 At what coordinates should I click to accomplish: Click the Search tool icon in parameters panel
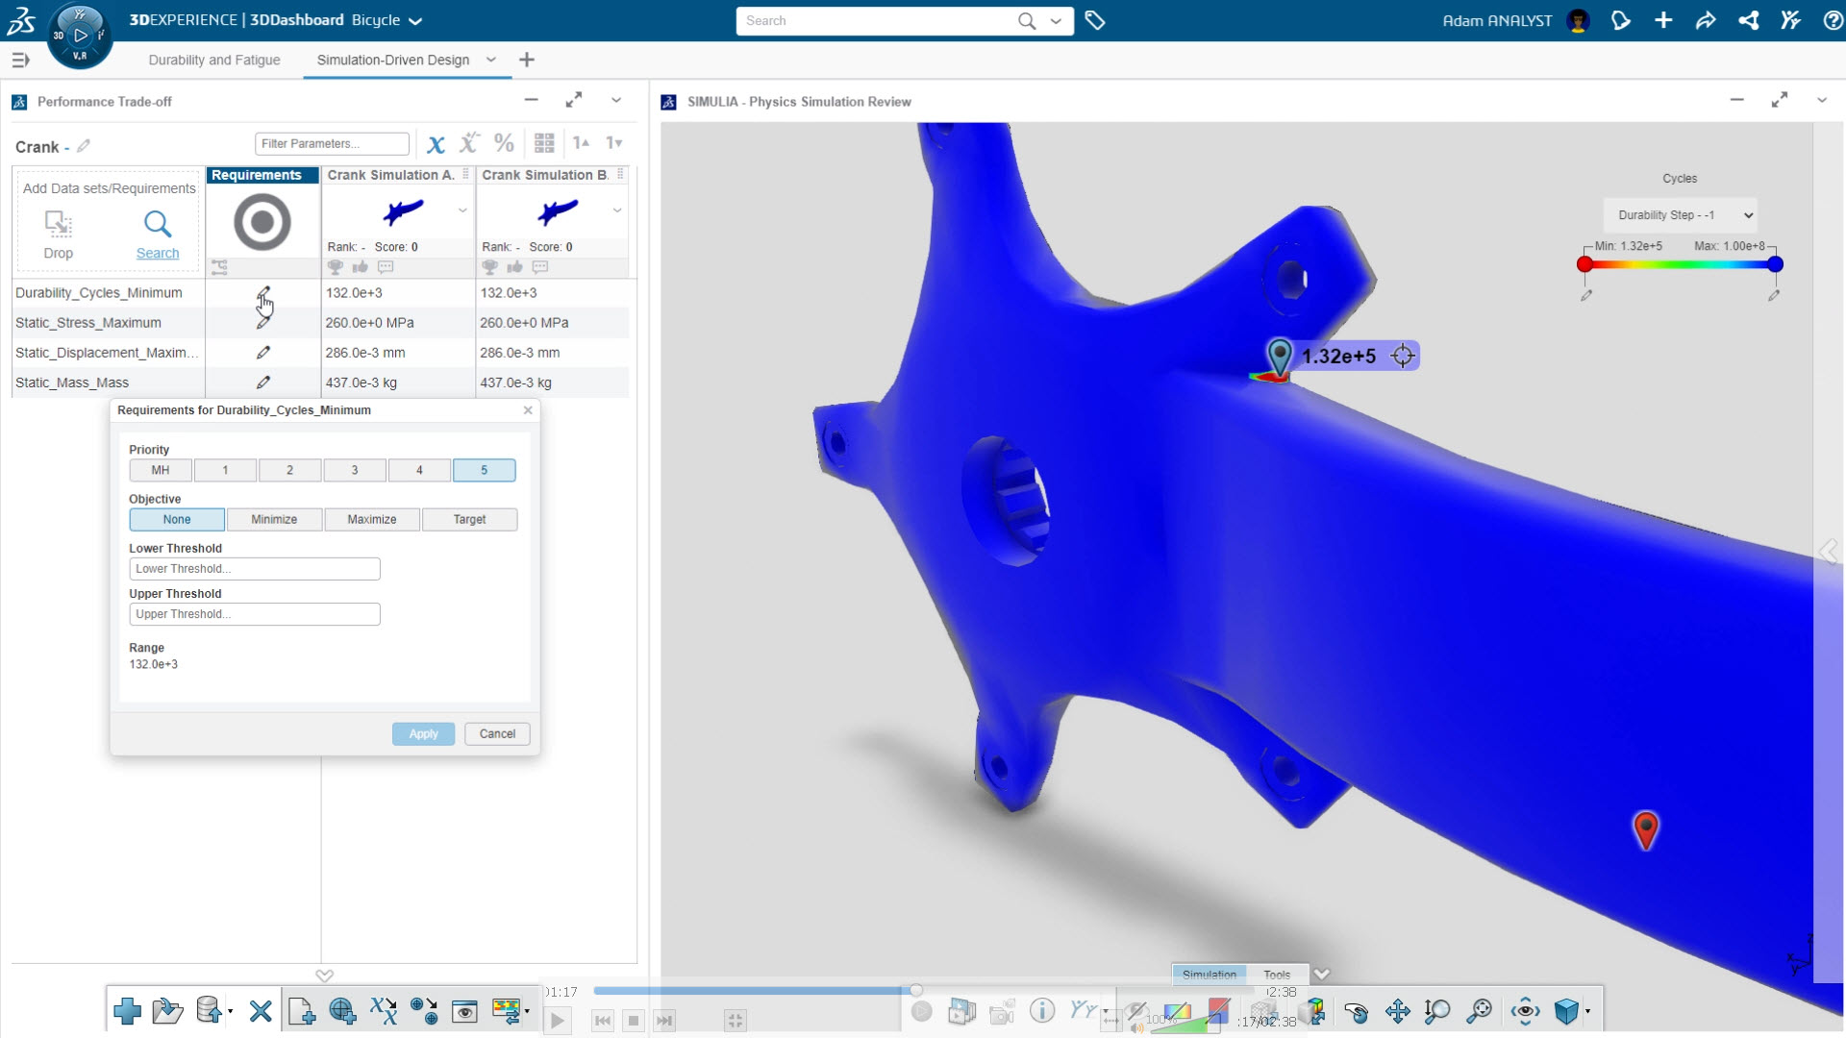pos(158,223)
